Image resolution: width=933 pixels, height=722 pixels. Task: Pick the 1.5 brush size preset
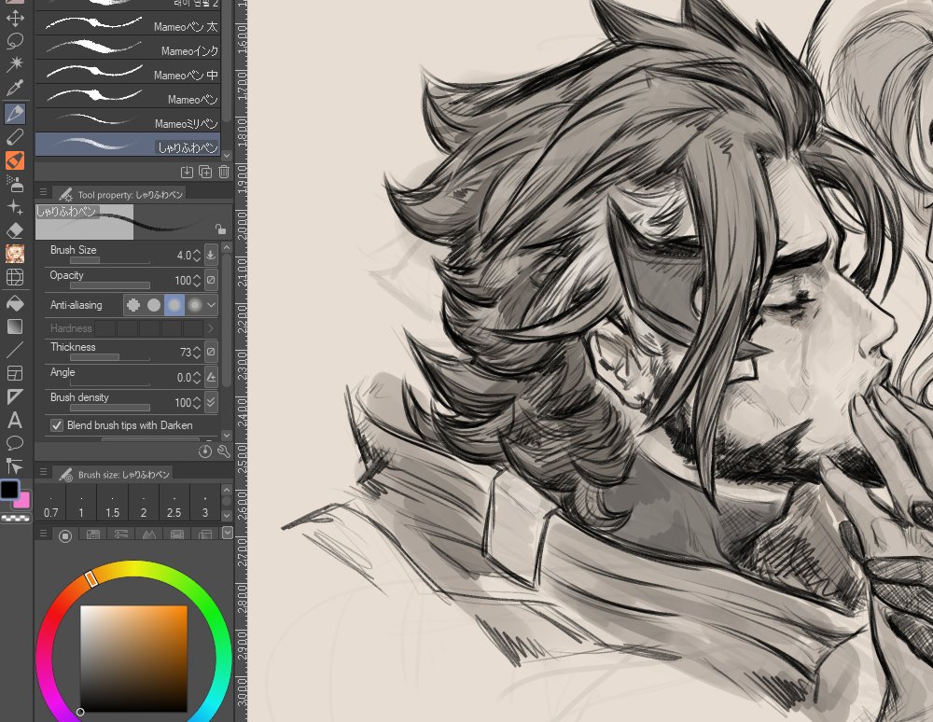[113, 504]
